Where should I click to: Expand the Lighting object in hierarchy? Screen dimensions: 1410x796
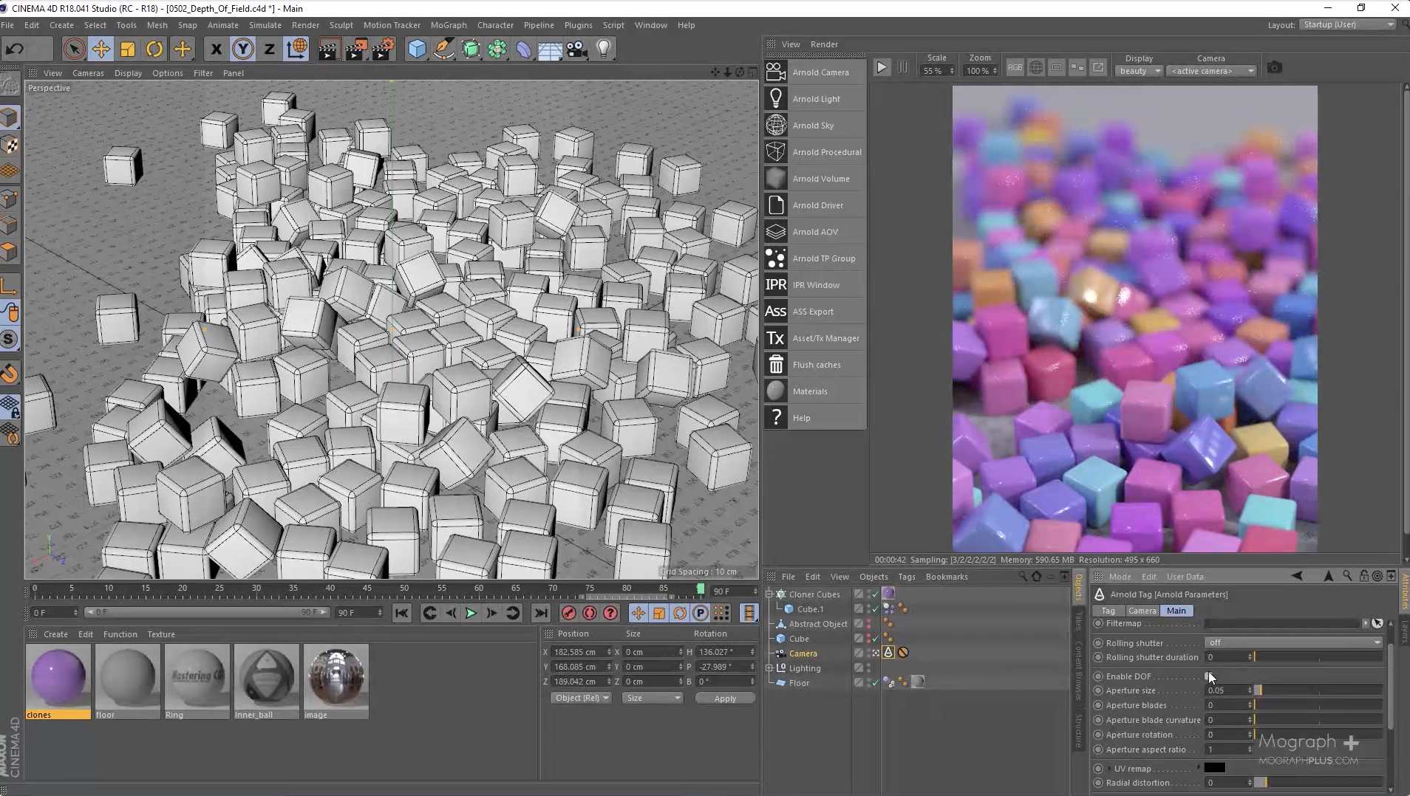coord(769,668)
